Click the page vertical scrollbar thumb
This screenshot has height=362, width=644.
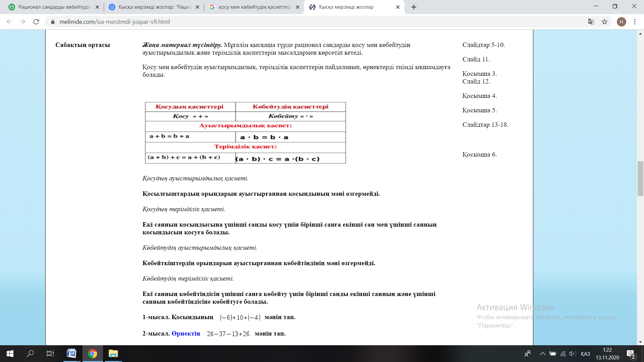pos(640,179)
